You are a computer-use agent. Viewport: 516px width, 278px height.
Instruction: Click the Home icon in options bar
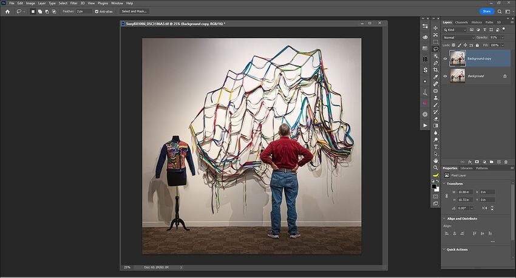pyautogui.click(x=8, y=11)
